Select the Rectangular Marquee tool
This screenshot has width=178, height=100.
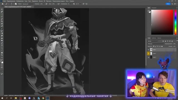point(2,14)
